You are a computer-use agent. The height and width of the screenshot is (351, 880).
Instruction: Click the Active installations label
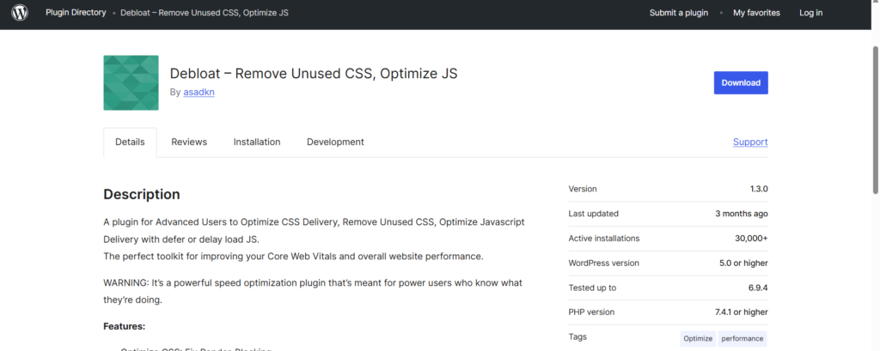(604, 239)
